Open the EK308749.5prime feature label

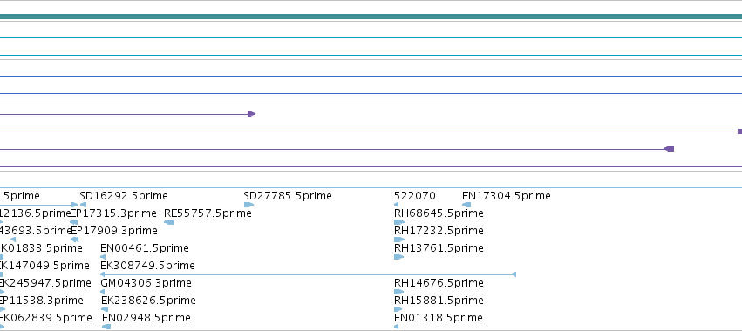147,266
